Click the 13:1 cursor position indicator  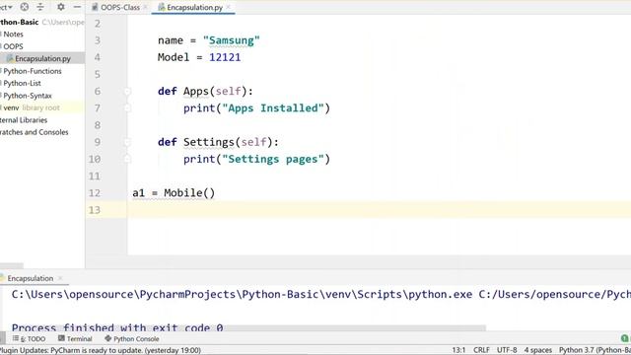click(x=458, y=350)
